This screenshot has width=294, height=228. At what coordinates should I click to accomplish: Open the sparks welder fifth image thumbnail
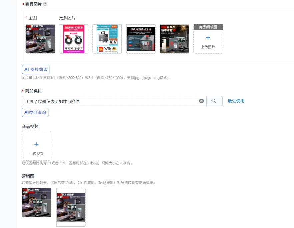(174, 39)
